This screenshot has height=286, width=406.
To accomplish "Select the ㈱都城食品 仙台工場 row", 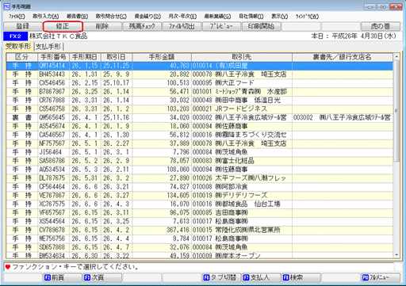I will point(200,204).
